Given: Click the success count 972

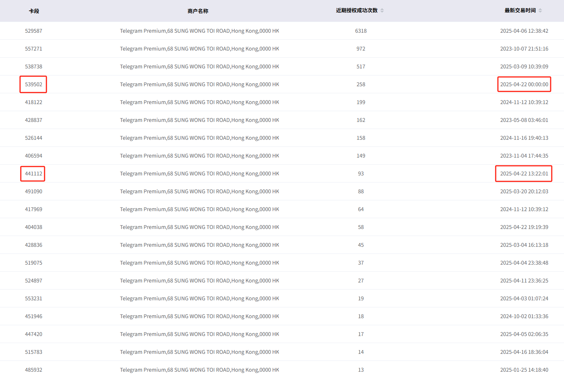Looking at the screenshot, I should (x=361, y=49).
